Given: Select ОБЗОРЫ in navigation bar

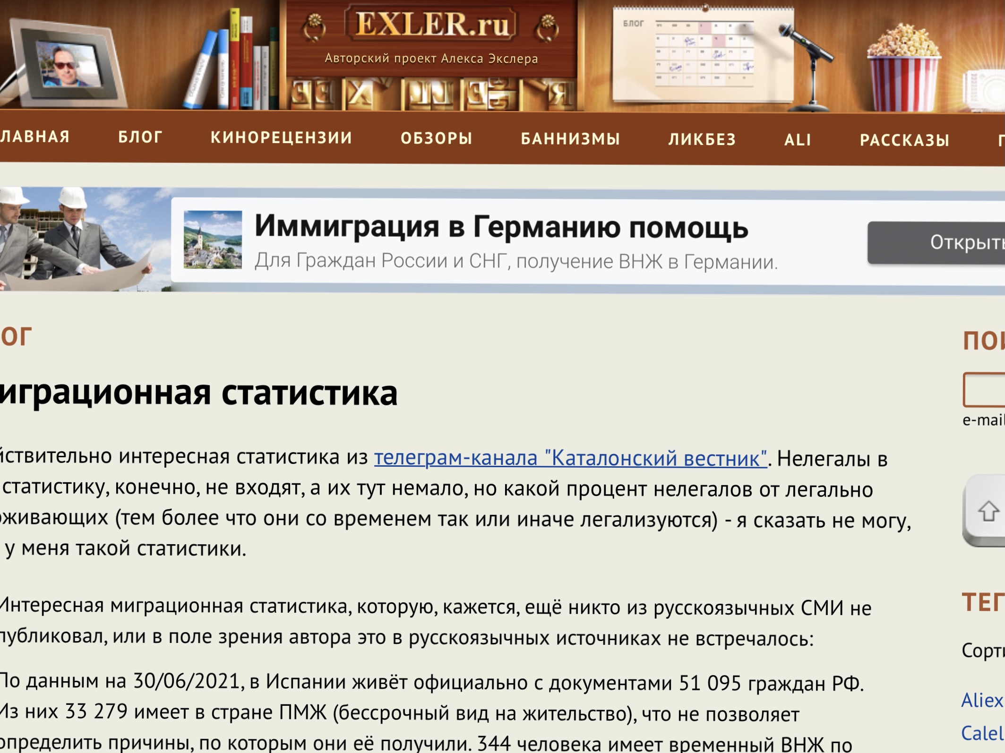Looking at the screenshot, I should tap(437, 138).
